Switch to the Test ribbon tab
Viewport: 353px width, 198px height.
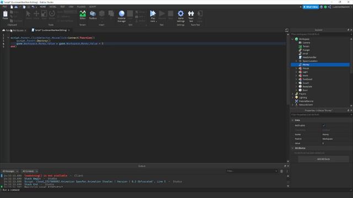coord(62,7)
